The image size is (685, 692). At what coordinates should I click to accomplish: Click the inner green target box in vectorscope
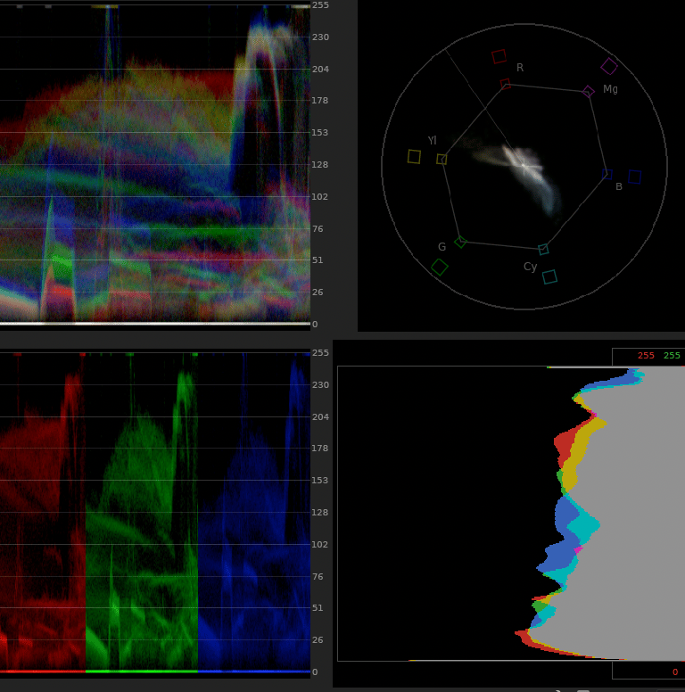[x=460, y=242]
